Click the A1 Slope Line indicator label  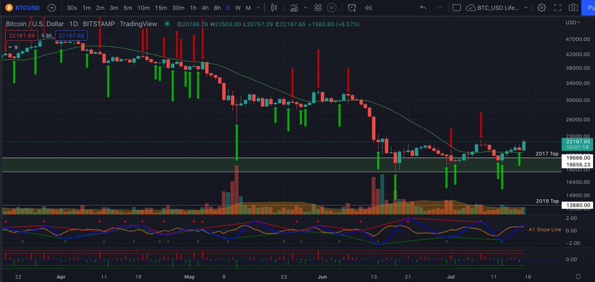[545, 229]
